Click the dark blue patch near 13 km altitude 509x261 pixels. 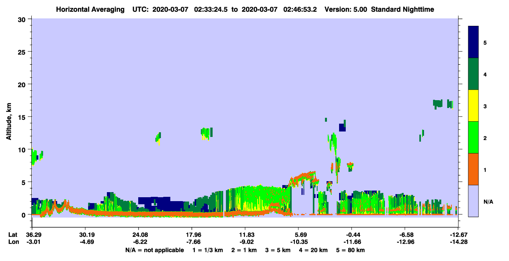click(x=342, y=128)
